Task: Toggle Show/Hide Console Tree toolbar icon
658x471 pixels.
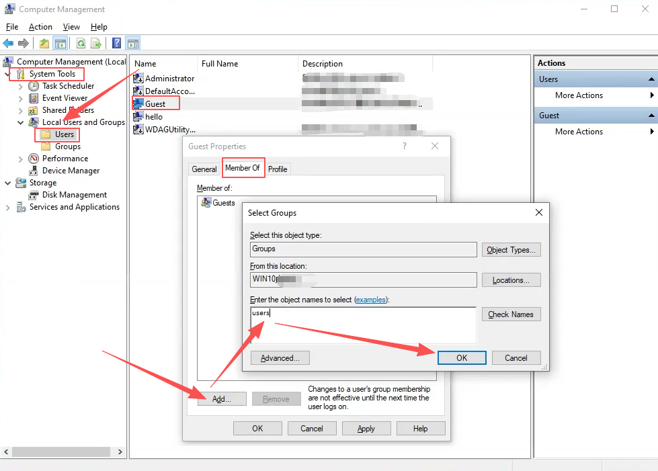Action: [x=60, y=43]
